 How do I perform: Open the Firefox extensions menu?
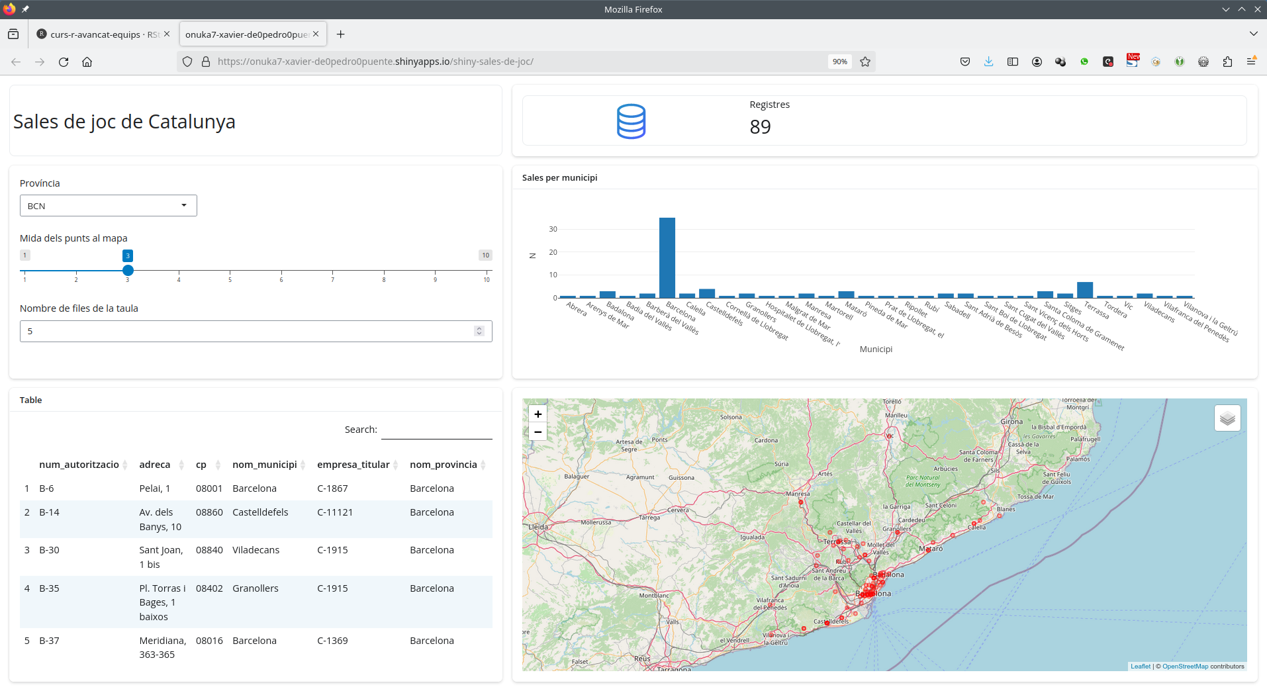[1227, 62]
